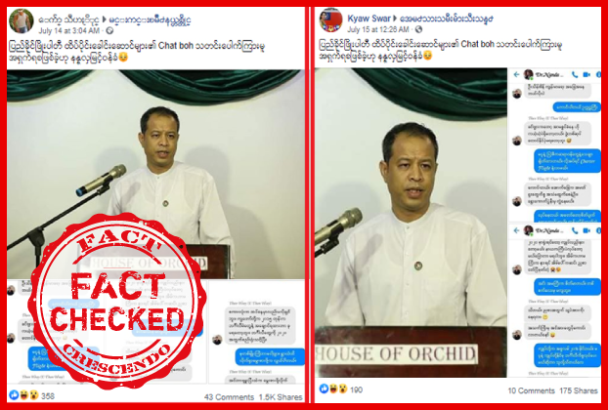Viewport: 608px width, 410px height.
Task: Click Kyaw Swar's flag profile avatar
Action: 330,20
